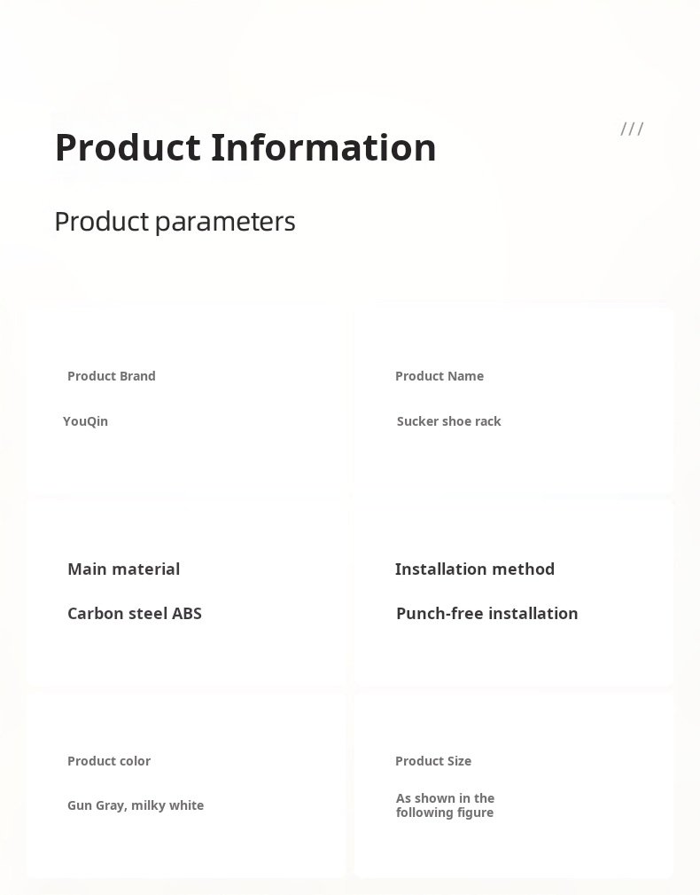Click the word "parameters" in the subheading
Screen dimensions: 700x895
225,222
